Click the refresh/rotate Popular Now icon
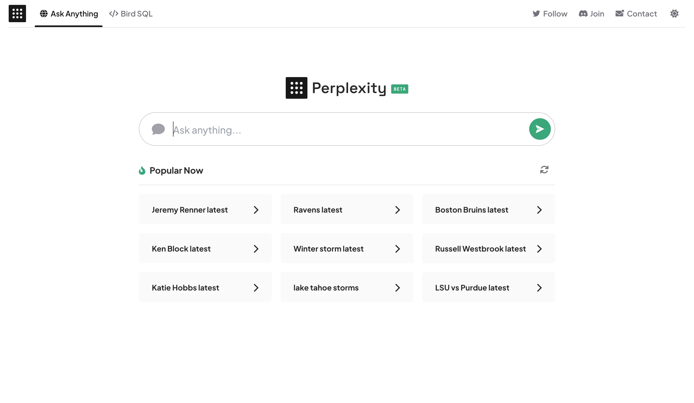 [544, 170]
